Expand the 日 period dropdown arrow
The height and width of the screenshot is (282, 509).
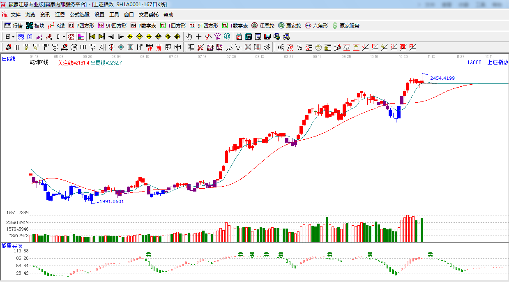click(x=13, y=37)
